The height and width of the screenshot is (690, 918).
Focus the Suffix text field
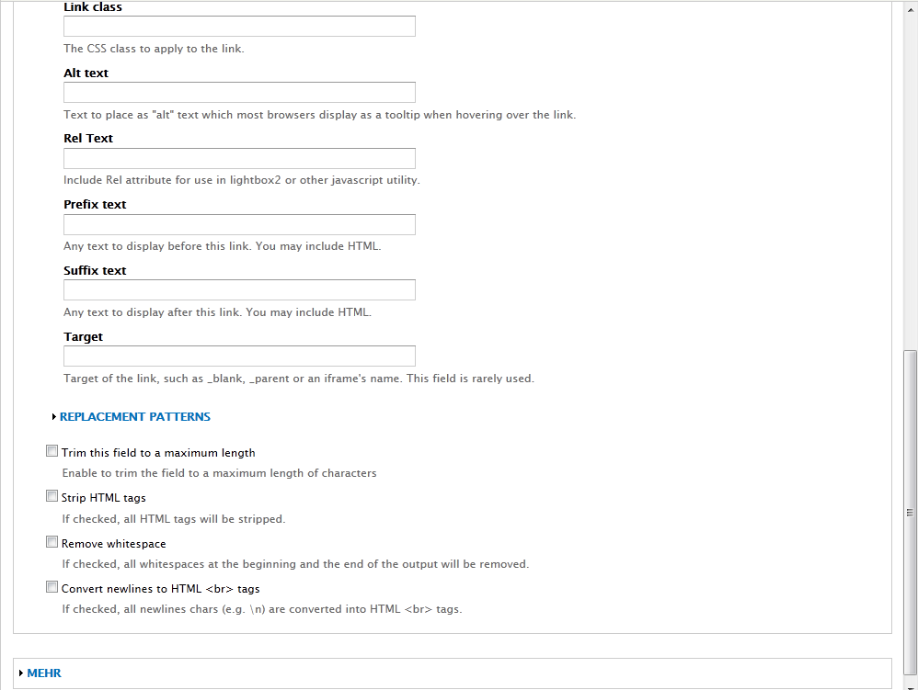click(x=239, y=290)
